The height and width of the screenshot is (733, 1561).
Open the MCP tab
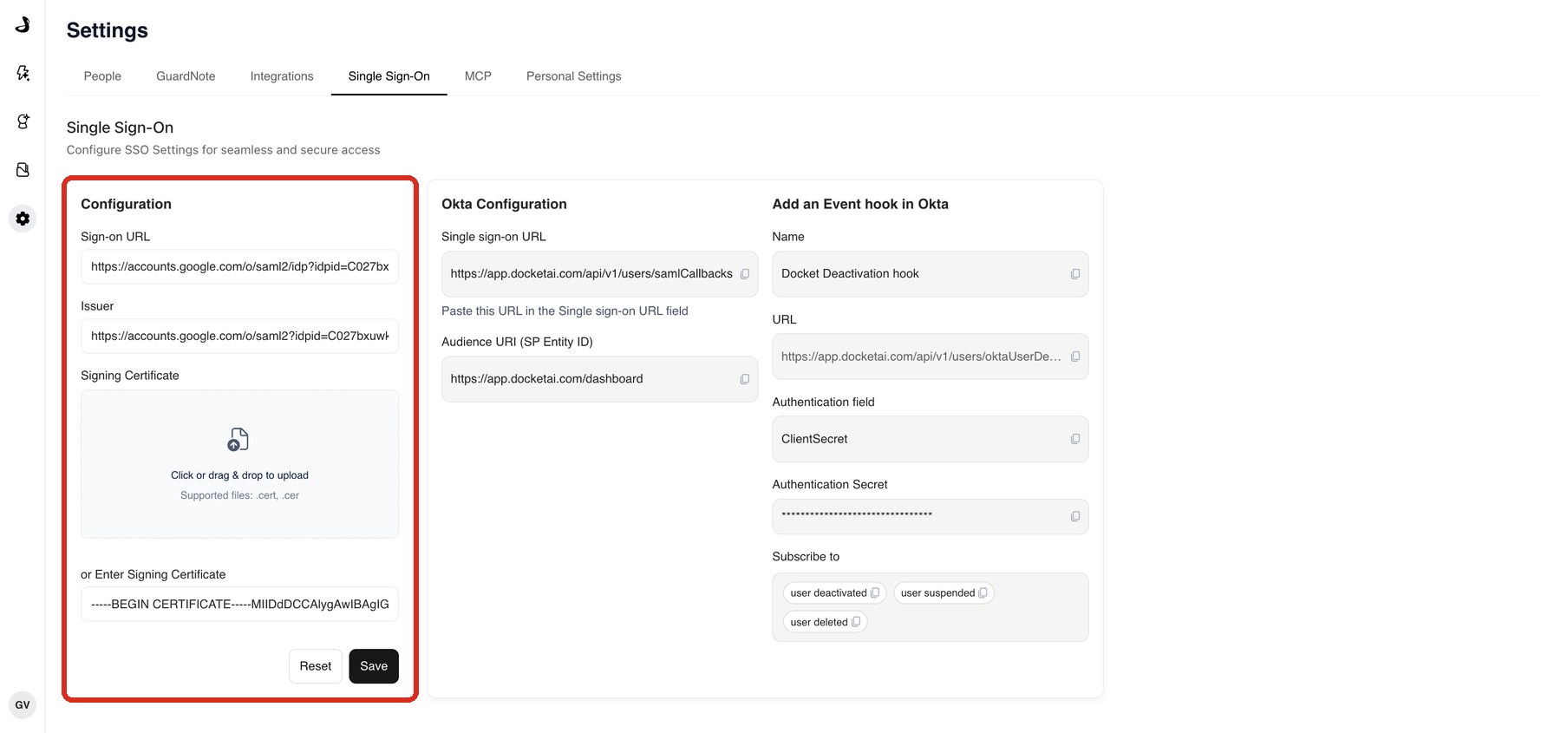pos(478,76)
